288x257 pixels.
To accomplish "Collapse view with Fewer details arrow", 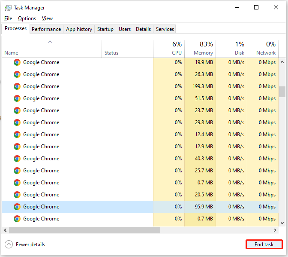I will pyautogui.click(x=9, y=245).
